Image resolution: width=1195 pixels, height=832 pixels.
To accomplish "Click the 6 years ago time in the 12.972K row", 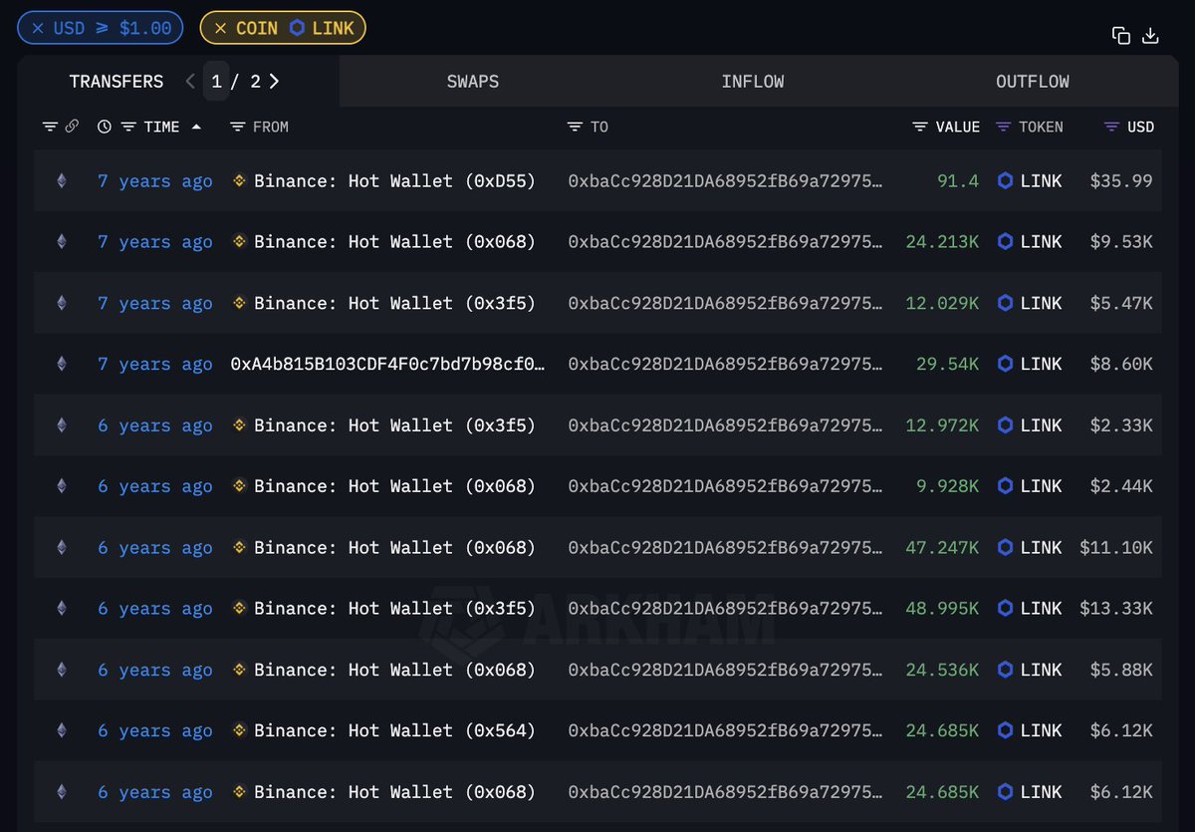I will 155,425.
